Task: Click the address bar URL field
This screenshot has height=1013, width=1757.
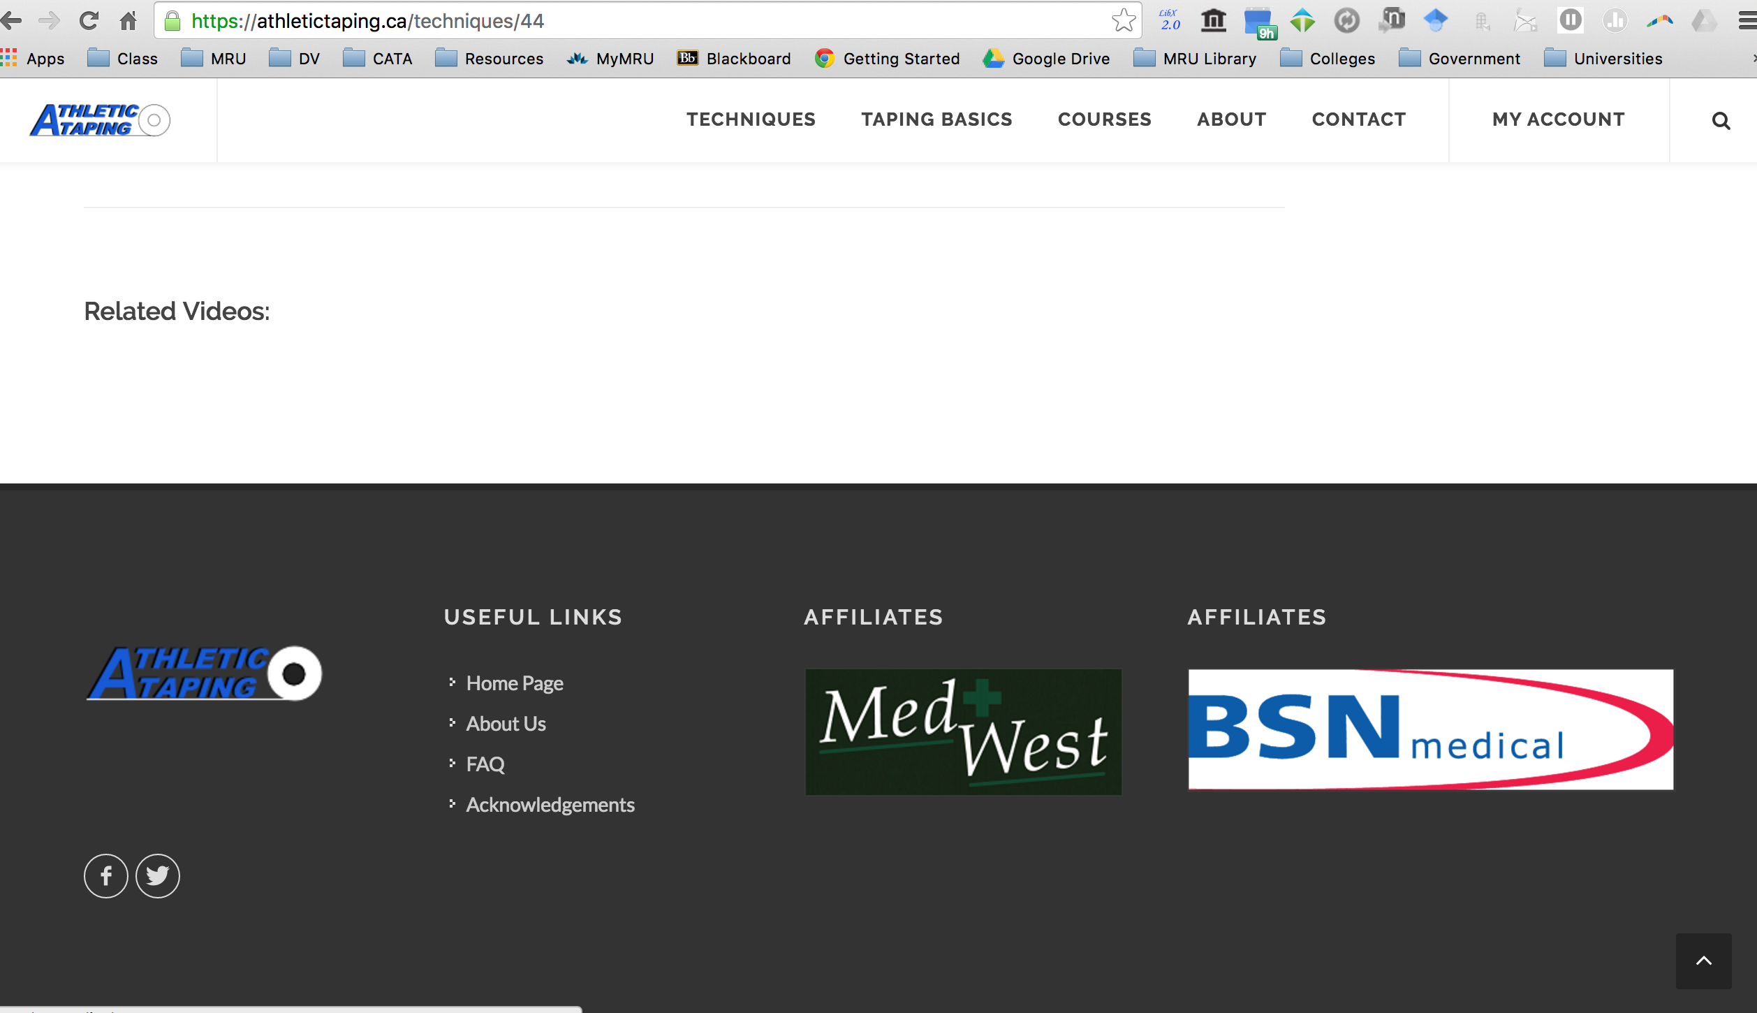Action: tap(628, 21)
